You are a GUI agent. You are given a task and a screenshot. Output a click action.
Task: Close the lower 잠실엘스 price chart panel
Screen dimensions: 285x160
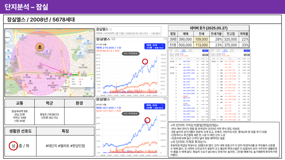pyautogui.click(x=165, y=99)
